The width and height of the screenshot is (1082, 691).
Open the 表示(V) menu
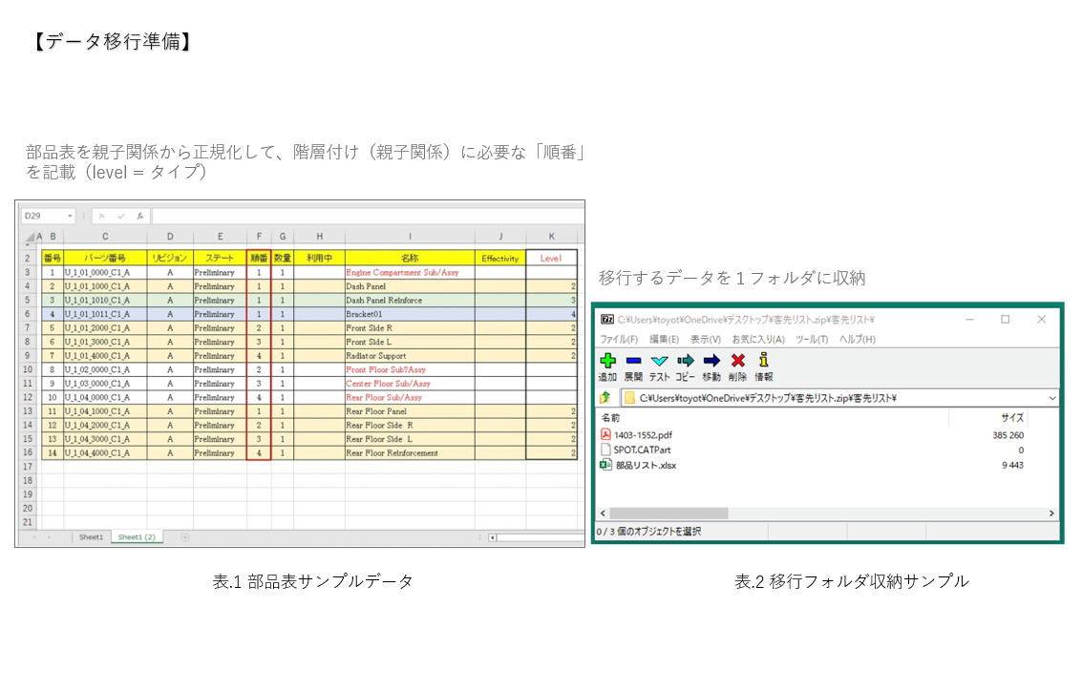click(x=705, y=339)
